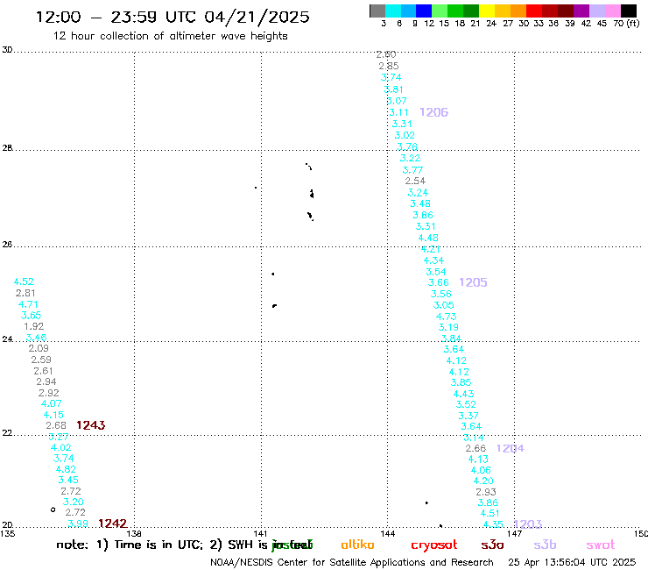Click the pass time label 1204
Viewport: 648px width, 570px height.
(511, 448)
